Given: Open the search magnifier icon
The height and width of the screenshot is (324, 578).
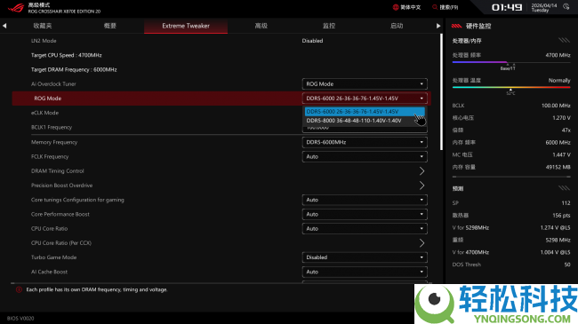Looking at the screenshot, I should (435, 7).
